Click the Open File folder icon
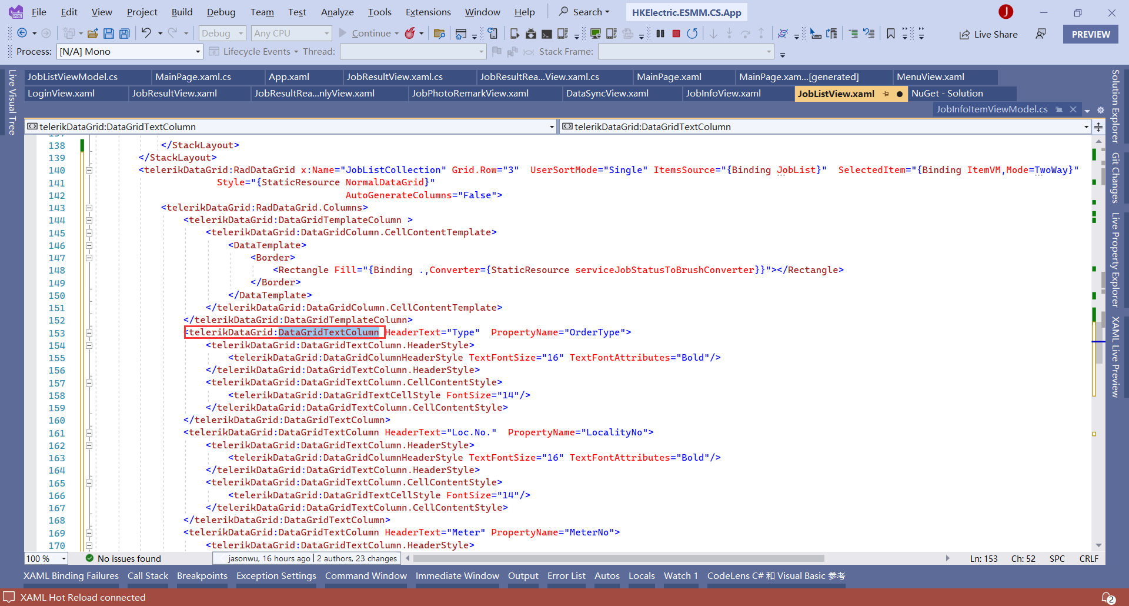This screenshot has height=606, width=1129. [x=92, y=34]
